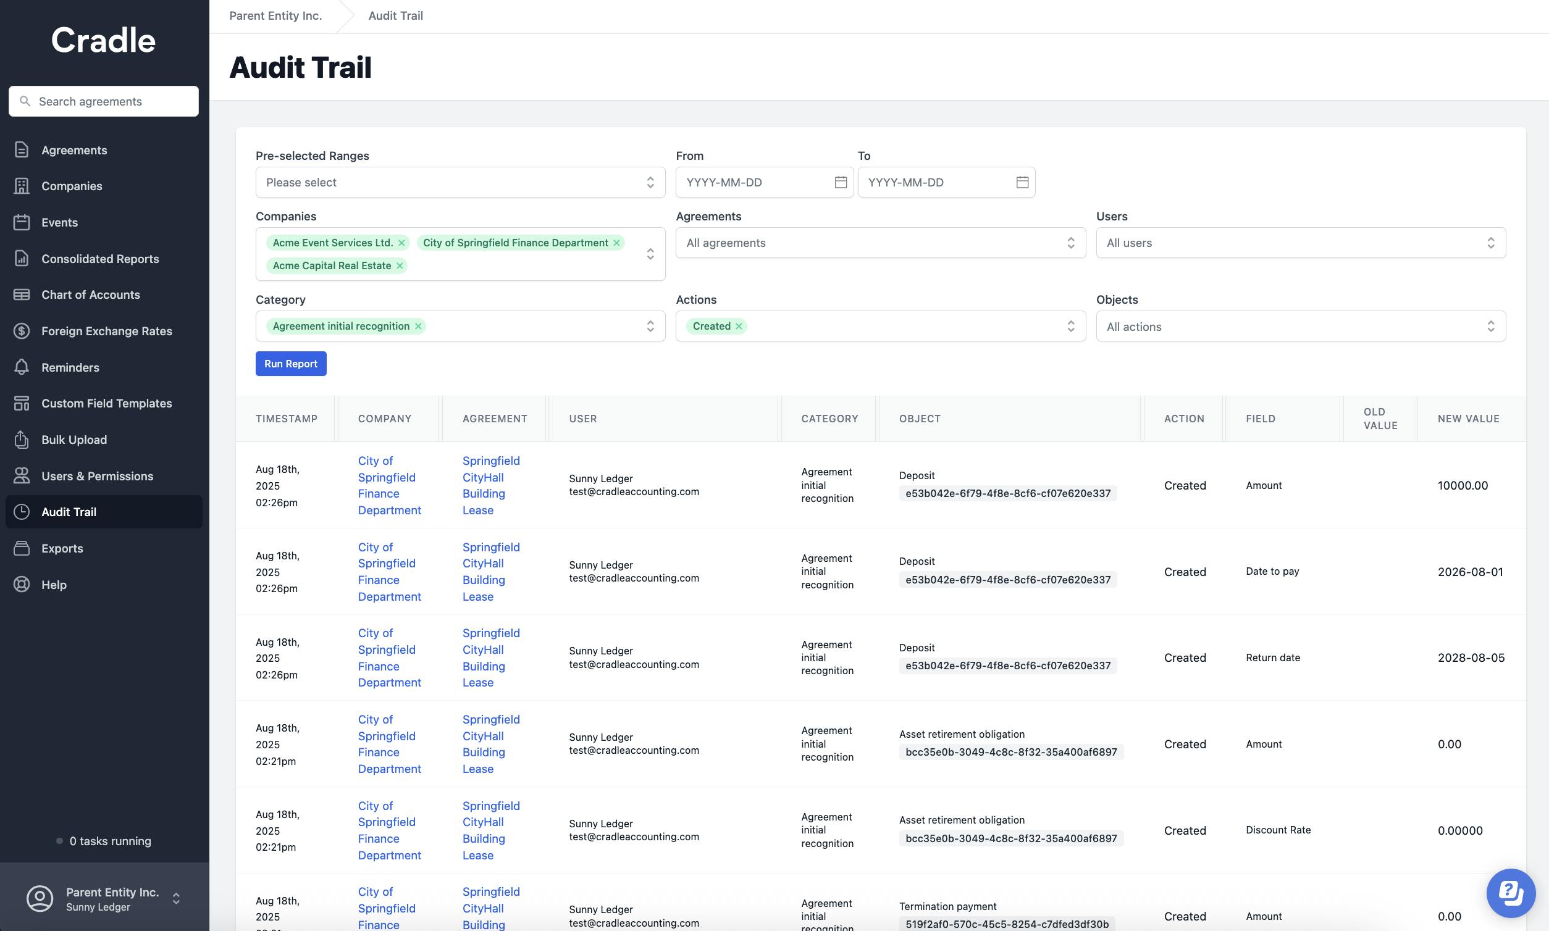Click the Reminders bell icon
Viewport: 1549px width, 931px height.
click(22, 367)
